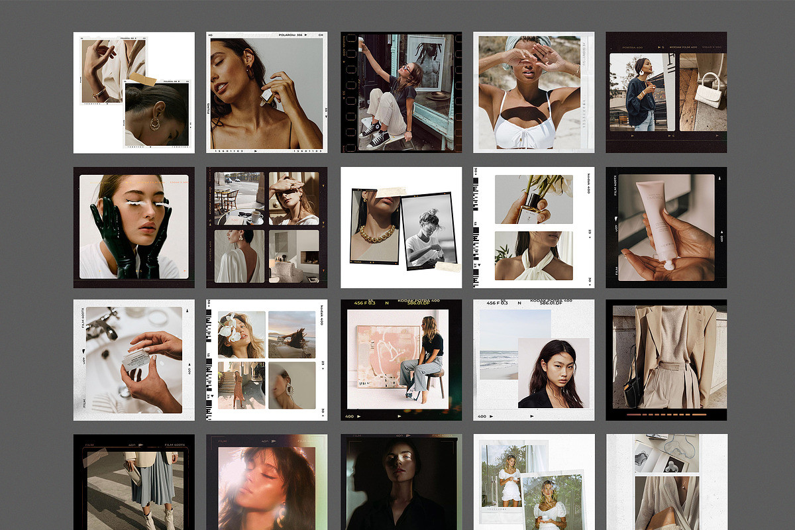Select the polaroid of woman touching her neck
The width and height of the screenshot is (795, 530).
(x=267, y=93)
